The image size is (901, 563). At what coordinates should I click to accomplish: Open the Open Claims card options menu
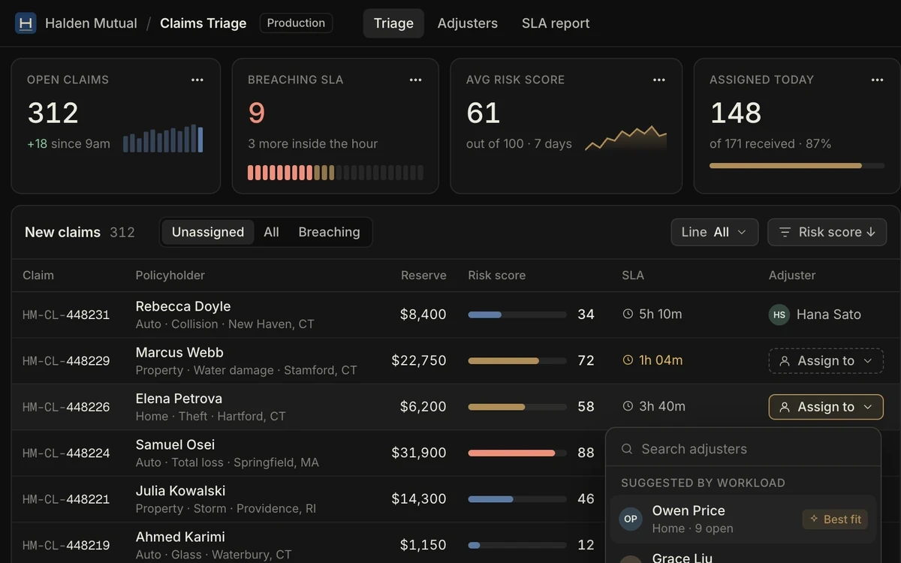(197, 80)
